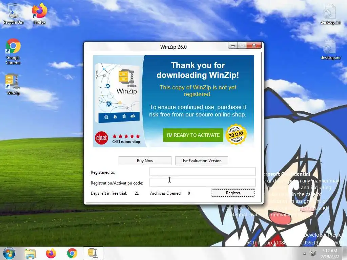Select the upper desktop.ini file icon
Viewport: 347px width, 260px height.
click(x=330, y=14)
